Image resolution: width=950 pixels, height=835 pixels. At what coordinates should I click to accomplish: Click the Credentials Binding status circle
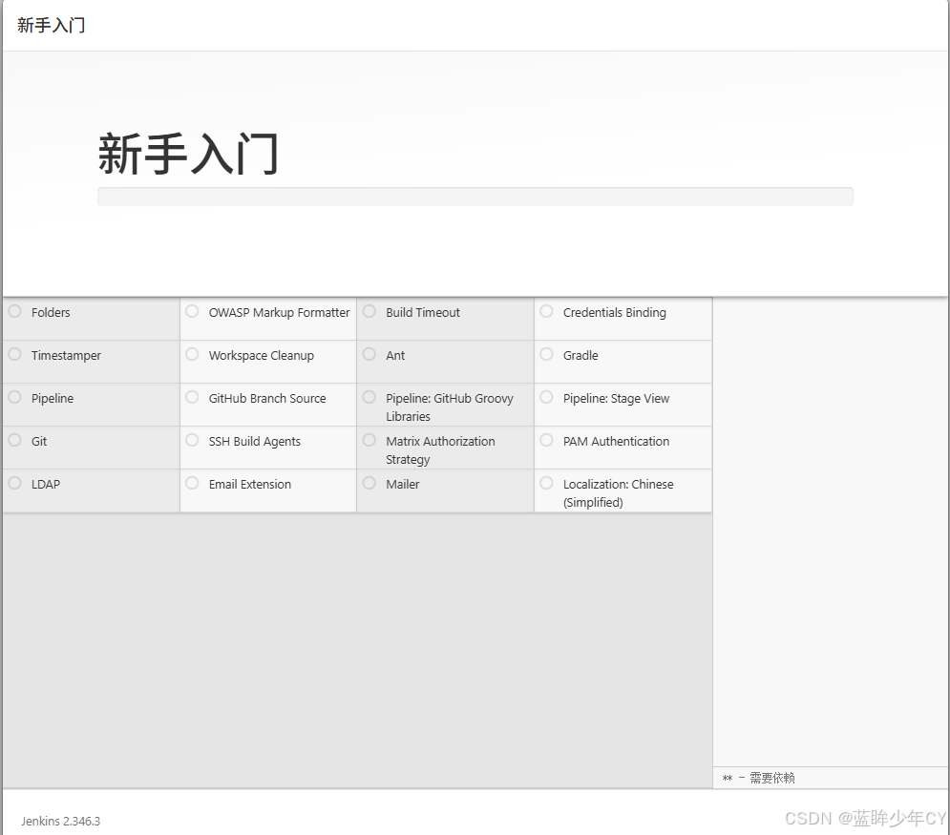coord(546,311)
